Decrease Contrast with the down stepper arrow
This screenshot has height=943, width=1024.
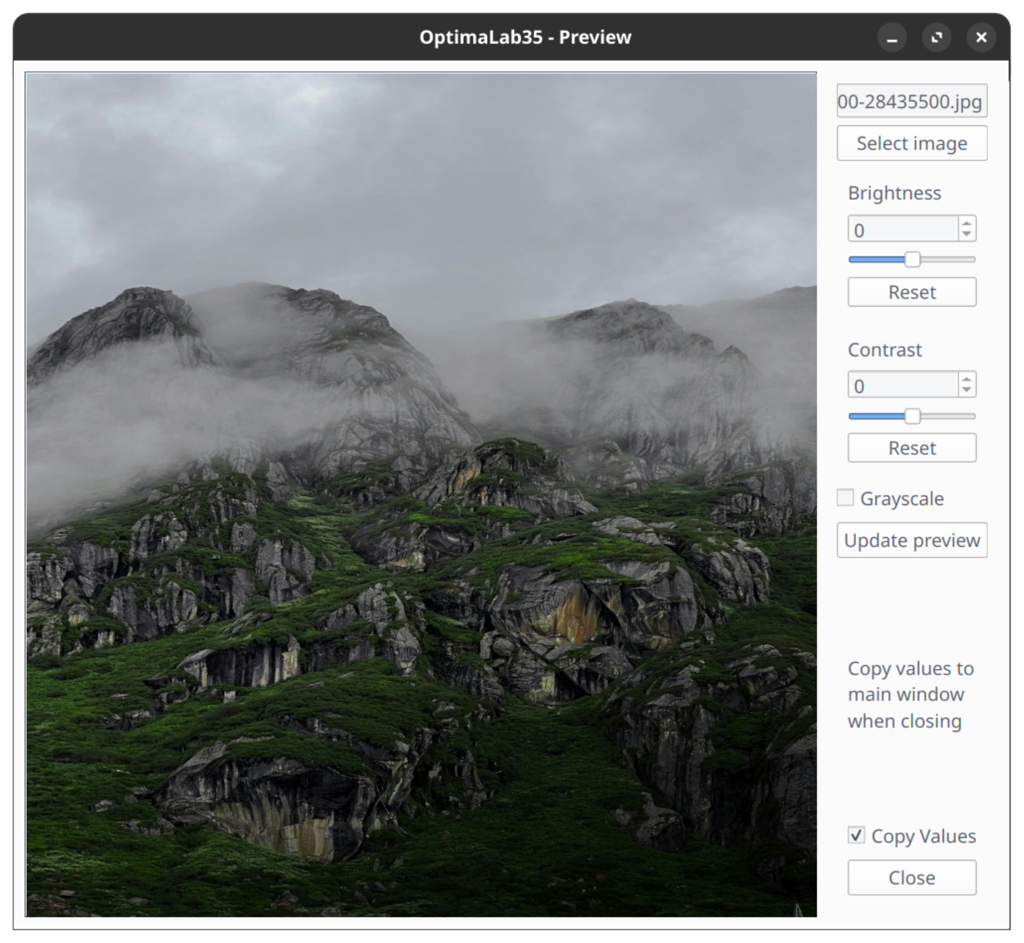coord(966,391)
